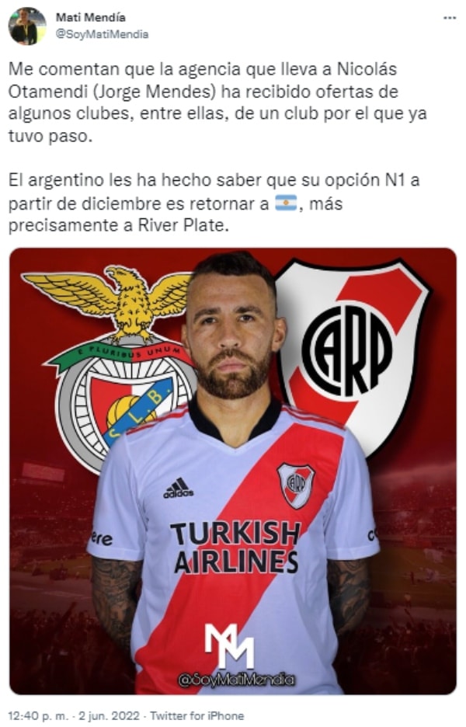Viewport: 466px width, 727px height.
Task: Open the Twitter for iPhone source link
Action: [x=197, y=715]
